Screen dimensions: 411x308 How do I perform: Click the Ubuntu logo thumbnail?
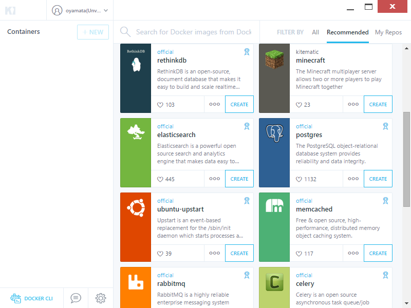click(x=136, y=208)
